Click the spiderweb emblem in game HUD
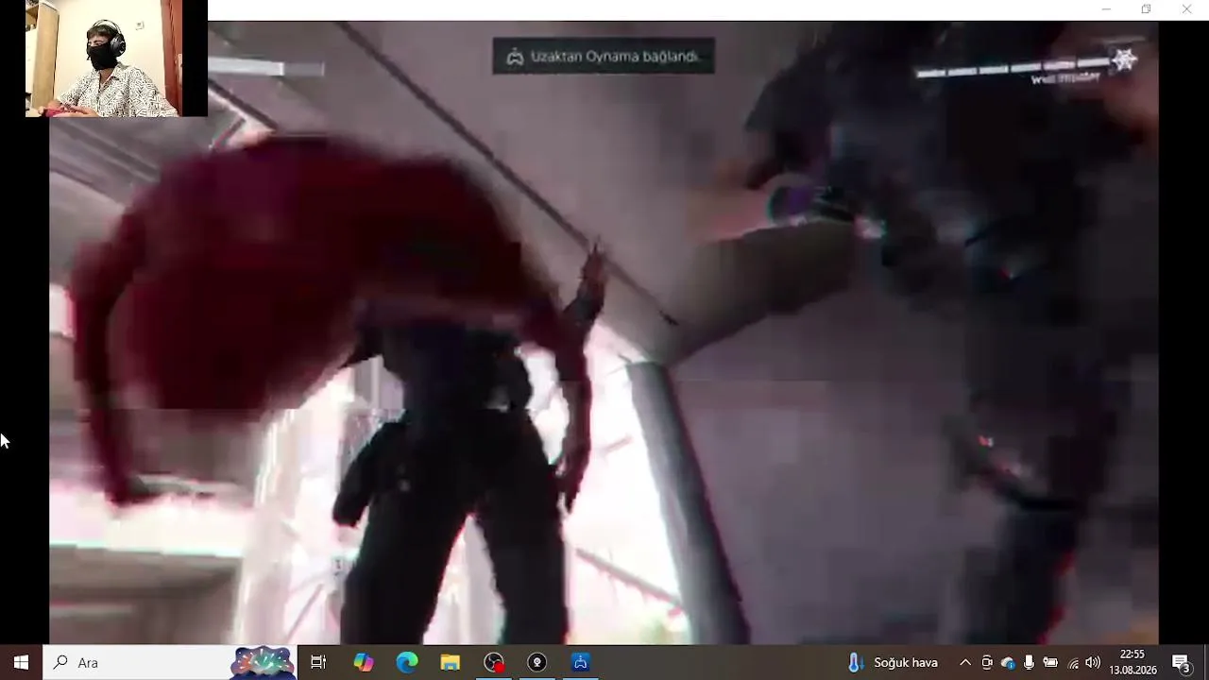The height and width of the screenshot is (680, 1209). coord(1124,60)
